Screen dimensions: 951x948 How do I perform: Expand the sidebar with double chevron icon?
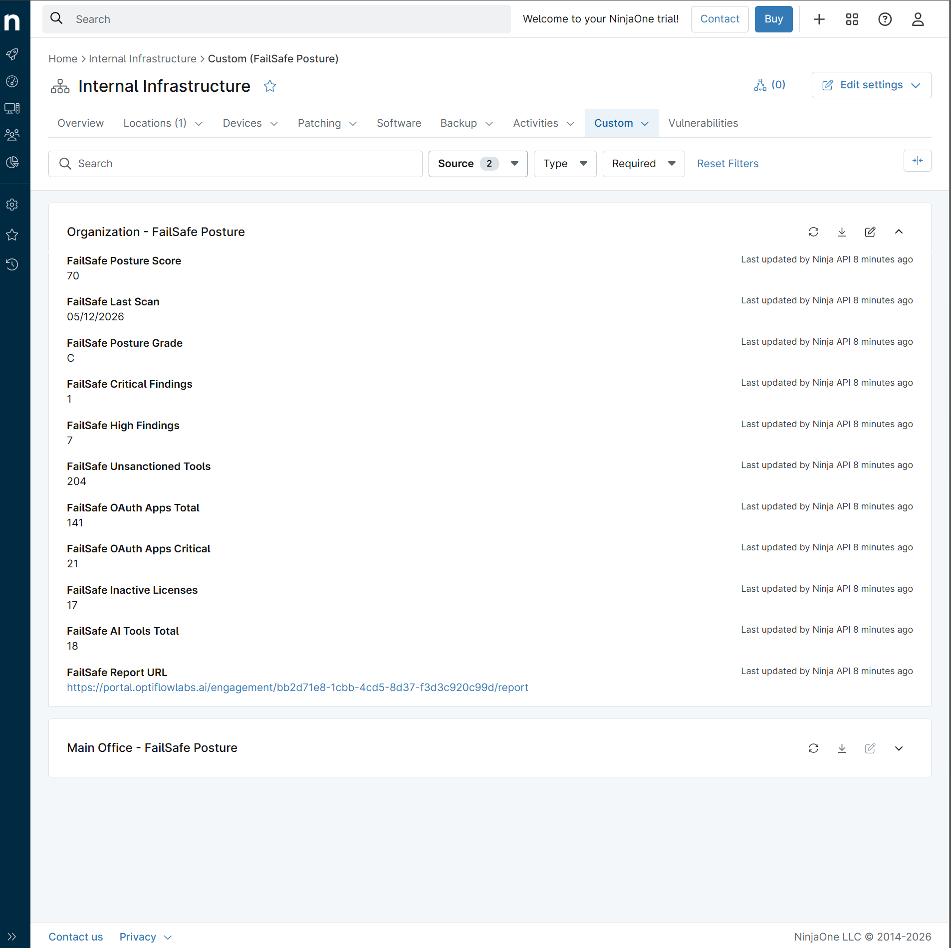[x=12, y=937]
